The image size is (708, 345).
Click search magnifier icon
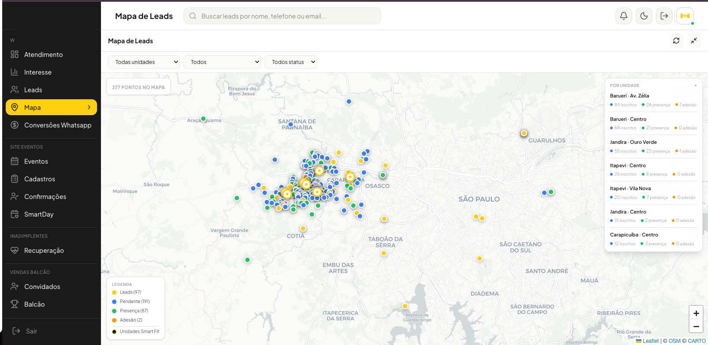193,16
